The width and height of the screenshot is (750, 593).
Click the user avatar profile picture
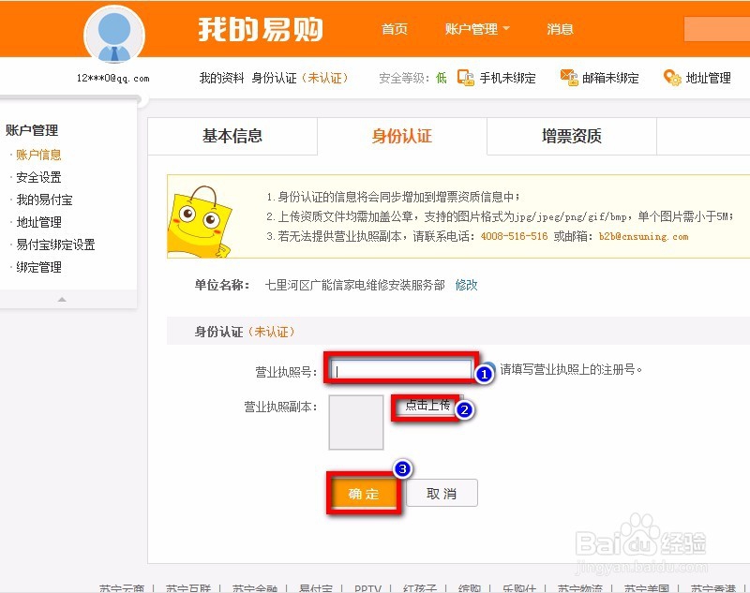click(114, 36)
